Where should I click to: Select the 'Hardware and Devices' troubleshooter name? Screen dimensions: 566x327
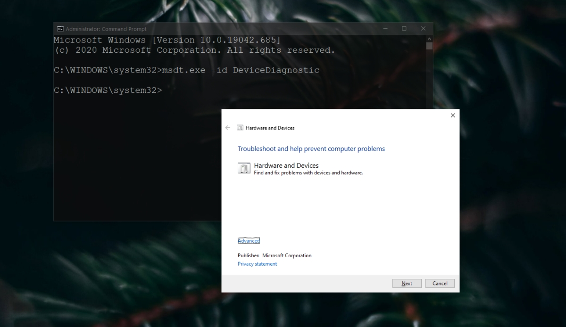[286, 165]
